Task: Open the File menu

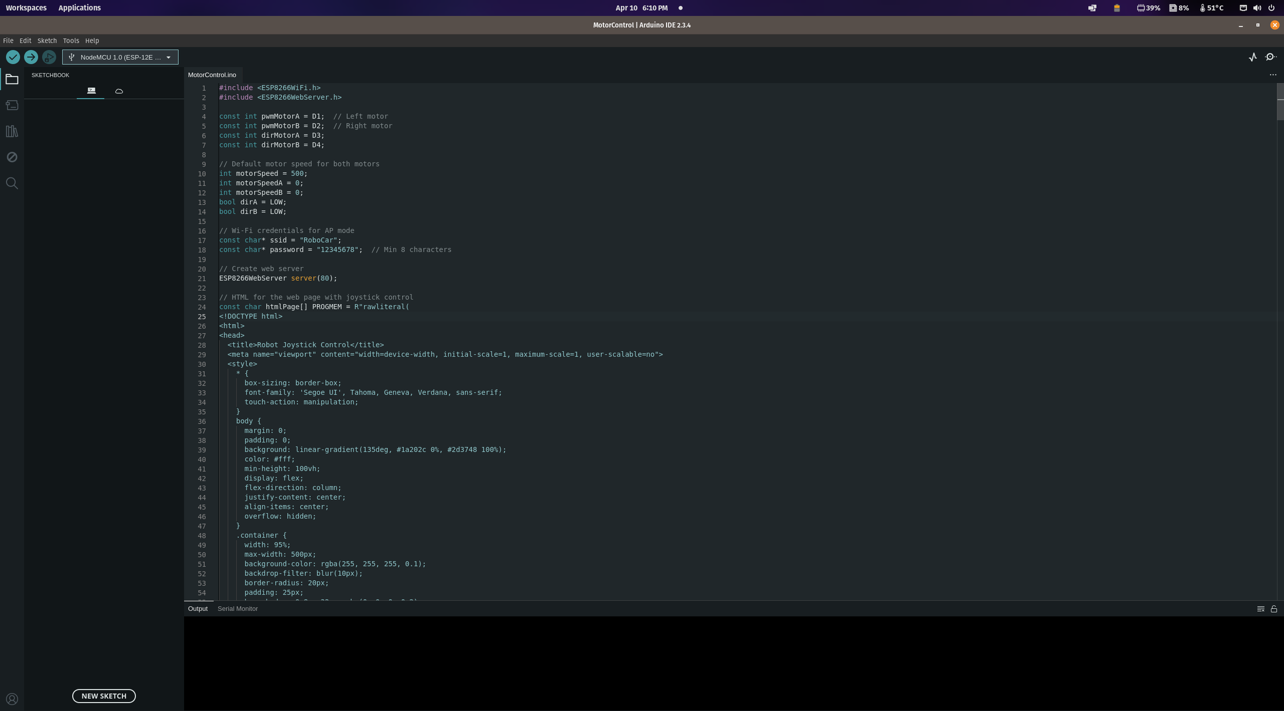Action: click(8, 41)
